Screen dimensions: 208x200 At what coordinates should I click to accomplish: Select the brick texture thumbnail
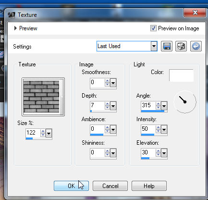43,97
